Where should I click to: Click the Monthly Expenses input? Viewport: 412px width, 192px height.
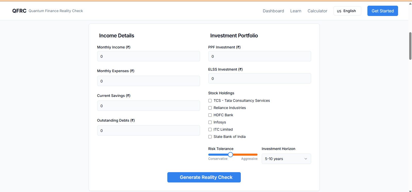pyautogui.click(x=149, y=81)
